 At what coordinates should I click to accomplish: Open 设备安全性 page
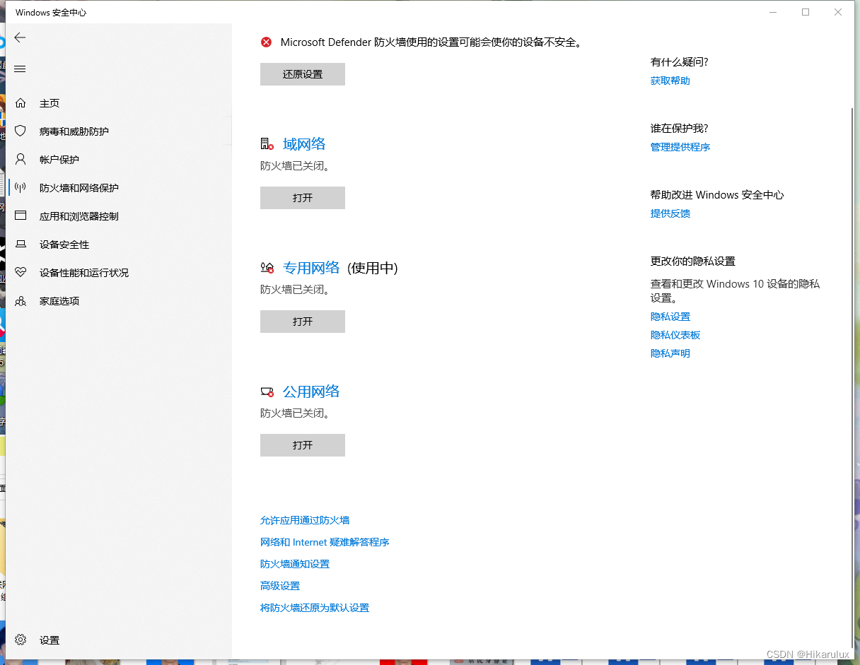tap(65, 244)
